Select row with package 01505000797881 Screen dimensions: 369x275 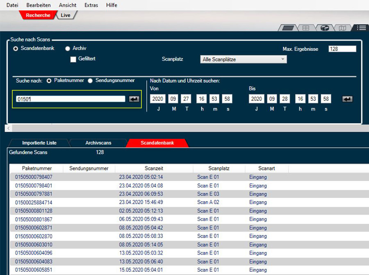[x=189, y=194]
